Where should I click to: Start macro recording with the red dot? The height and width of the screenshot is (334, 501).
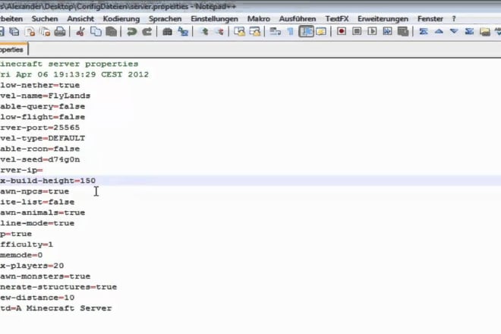point(342,32)
